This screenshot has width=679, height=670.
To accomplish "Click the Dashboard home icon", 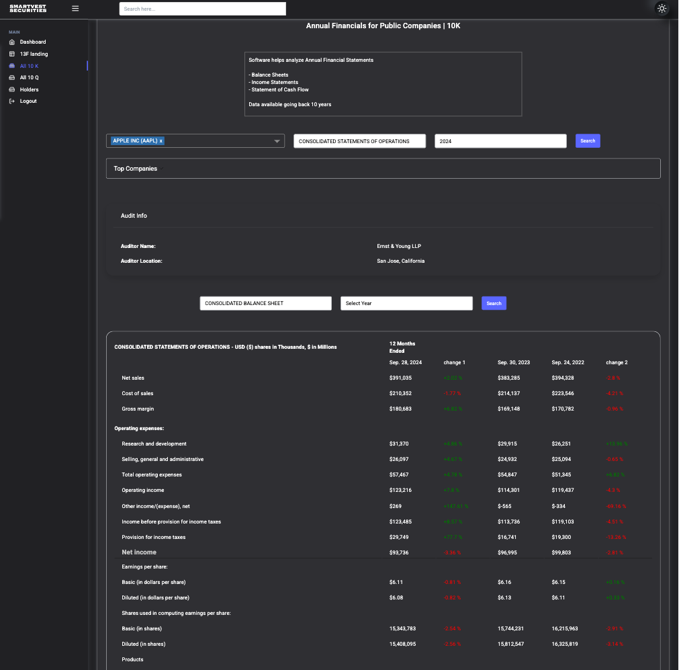I will tap(12, 42).
